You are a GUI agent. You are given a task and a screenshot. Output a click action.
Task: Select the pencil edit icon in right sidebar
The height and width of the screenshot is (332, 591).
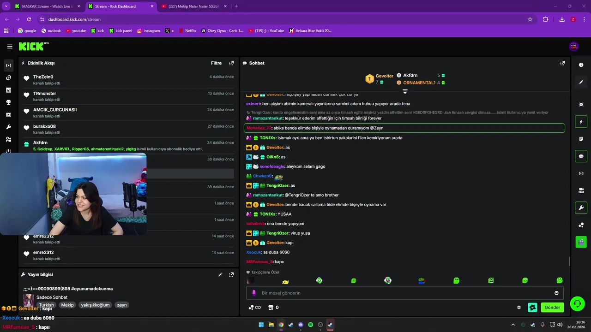581,82
